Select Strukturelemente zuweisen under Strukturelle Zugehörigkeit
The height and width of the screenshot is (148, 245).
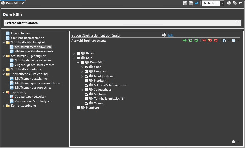(x=33, y=60)
